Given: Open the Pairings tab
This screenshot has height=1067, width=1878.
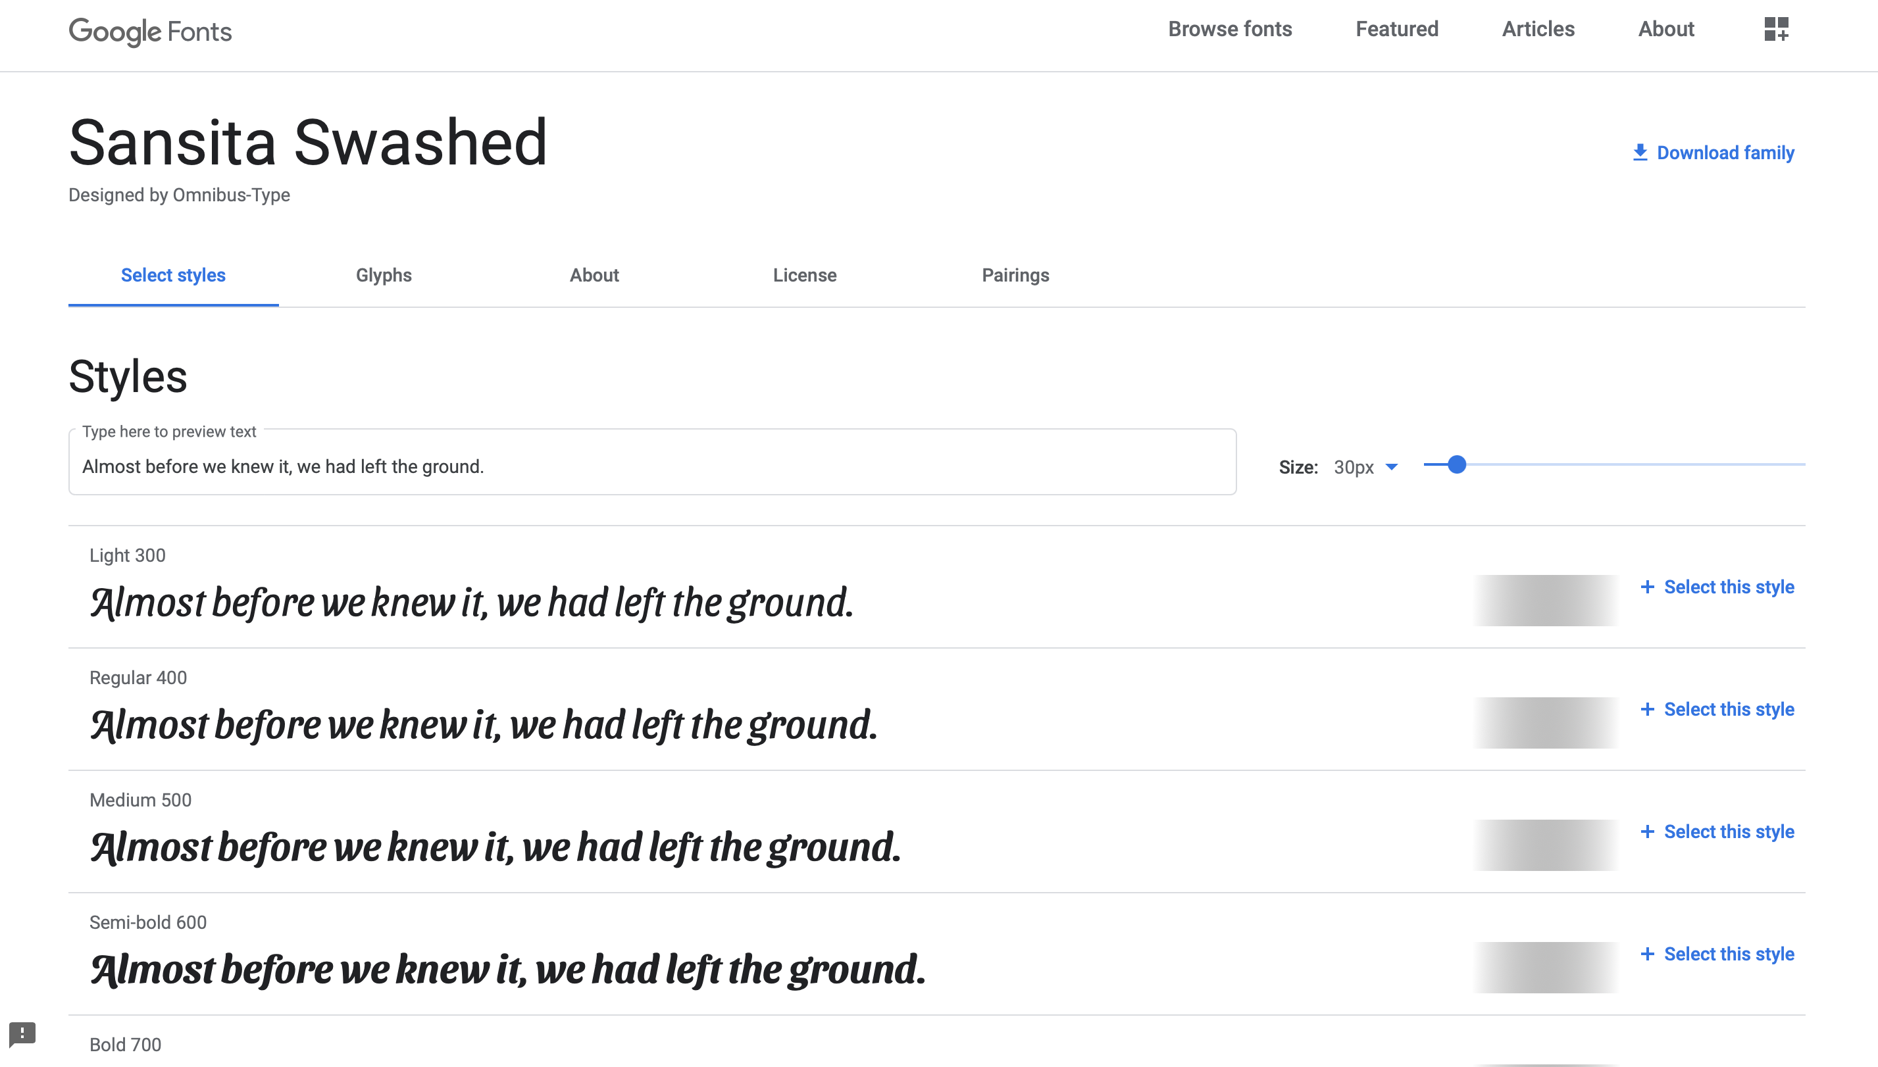Looking at the screenshot, I should point(1015,276).
